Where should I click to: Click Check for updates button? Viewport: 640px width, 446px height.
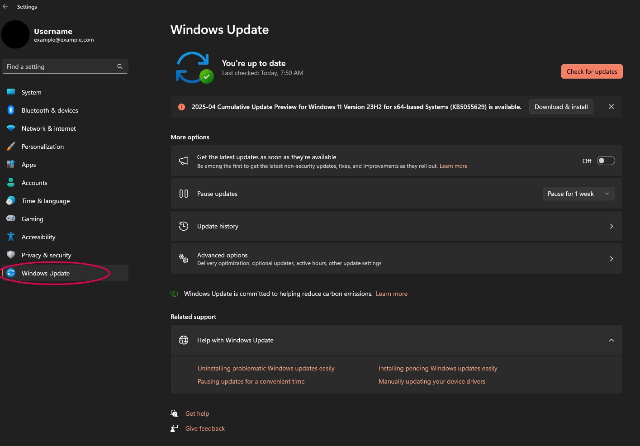click(x=592, y=71)
